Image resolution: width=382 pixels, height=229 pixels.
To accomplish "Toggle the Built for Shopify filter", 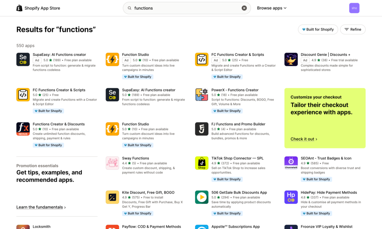I will coord(318,29).
